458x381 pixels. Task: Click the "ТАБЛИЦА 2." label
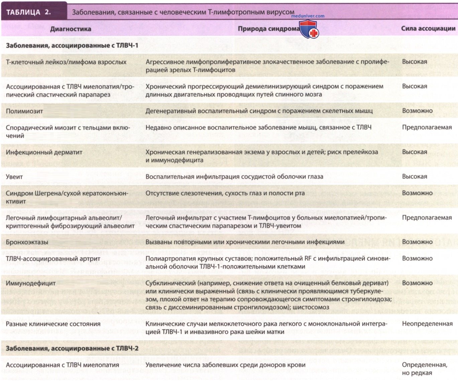click(x=28, y=12)
